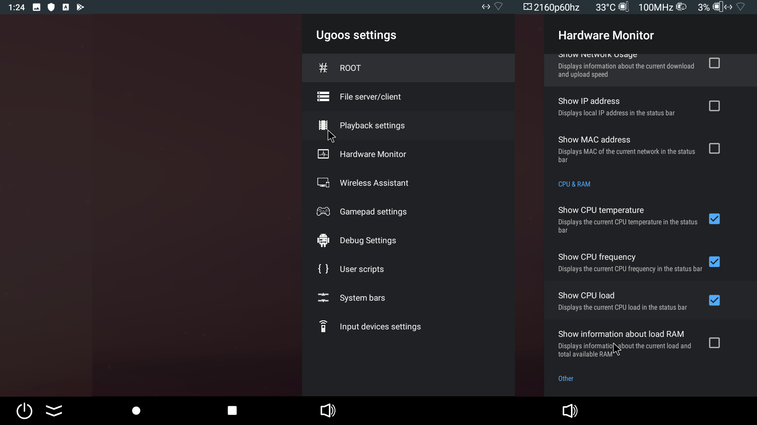Screen dimensions: 757x425
Task: Tap the hide navigation bar double-chevron icon
Action: (x=54, y=410)
